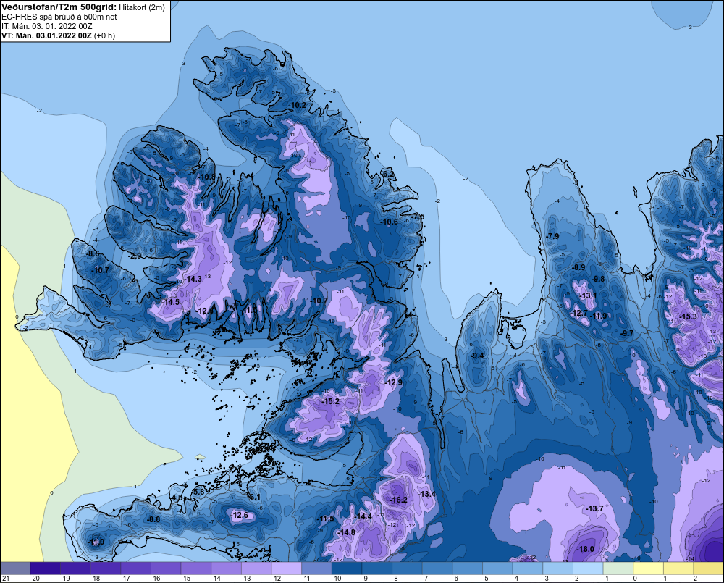Pick the legend swatch labeled -4

click(528, 569)
